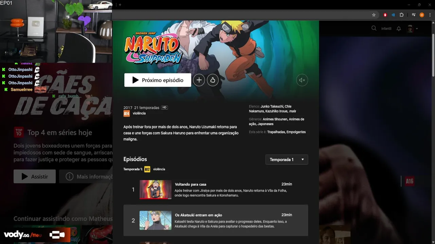Click the Naruto Shippuden logo
The width and height of the screenshot is (435, 244).
153,48
